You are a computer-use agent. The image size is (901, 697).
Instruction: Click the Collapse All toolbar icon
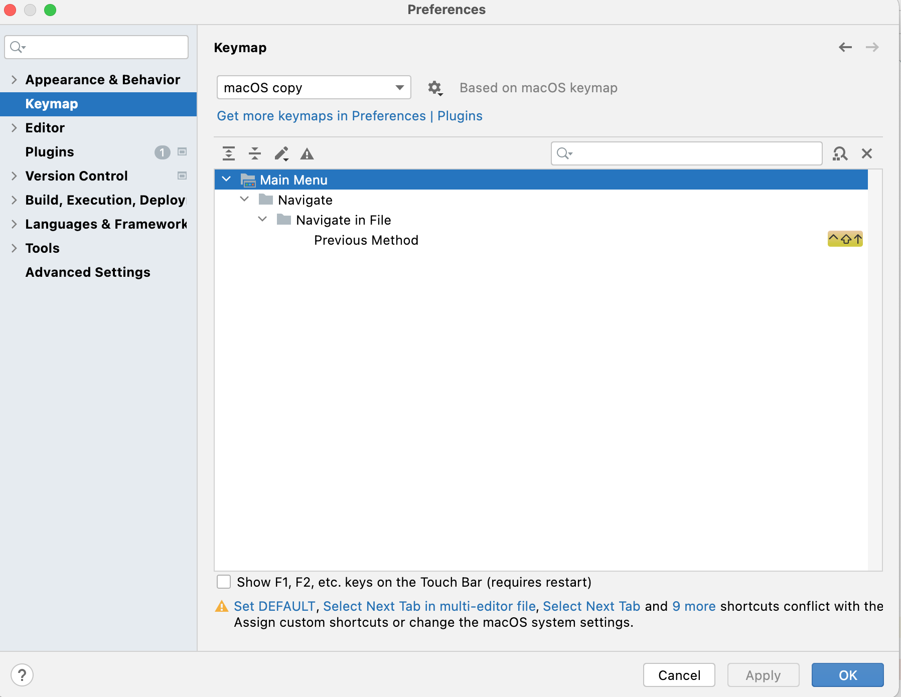255,153
